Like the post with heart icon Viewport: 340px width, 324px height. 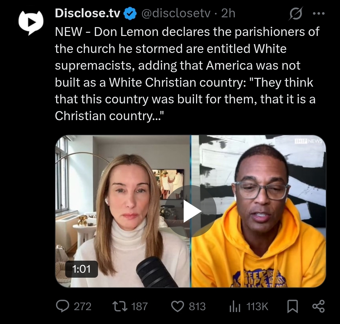178,306
